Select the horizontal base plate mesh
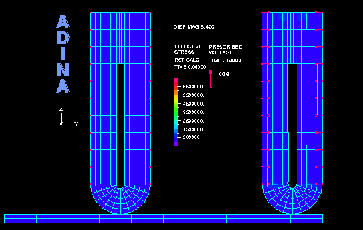This screenshot has height=230, width=363. click(x=164, y=218)
